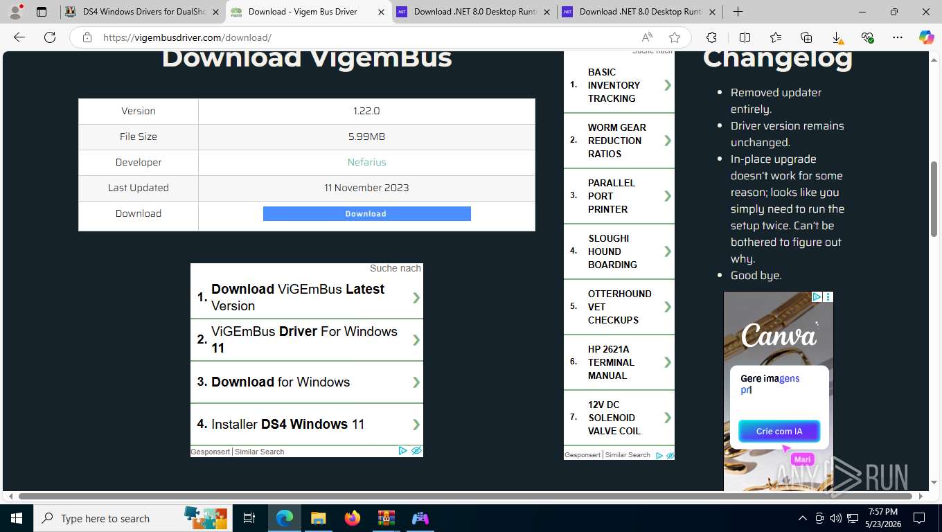Close the DS4 Windows Drivers tab
This screenshot has height=532, width=942.
point(215,12)
